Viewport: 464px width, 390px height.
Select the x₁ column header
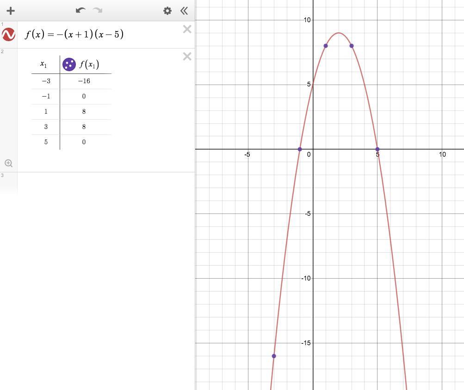click(x=44, y=64)
